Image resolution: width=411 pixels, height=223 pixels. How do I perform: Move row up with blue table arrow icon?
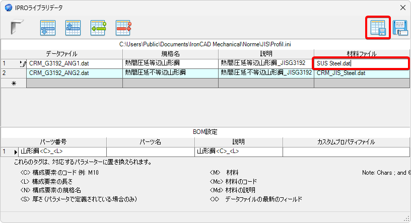click(73, 28)
